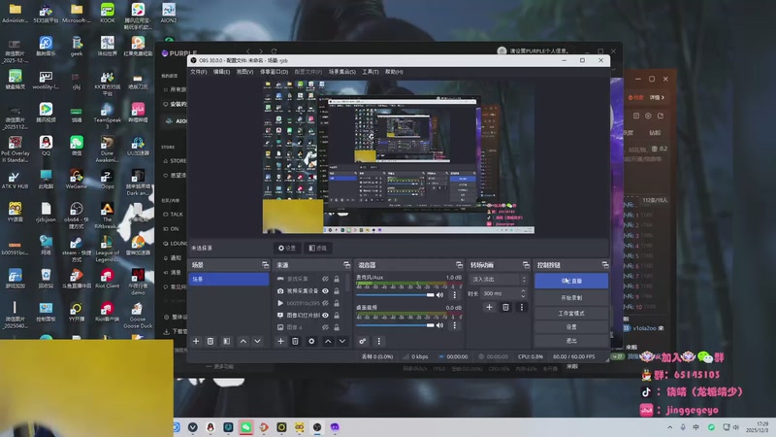Expand hidden system tray icons chevron
This screenshot has width=776, height=437.
coord(669,427)
